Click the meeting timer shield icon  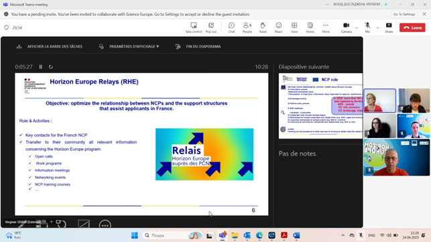(x=7, y=27)
